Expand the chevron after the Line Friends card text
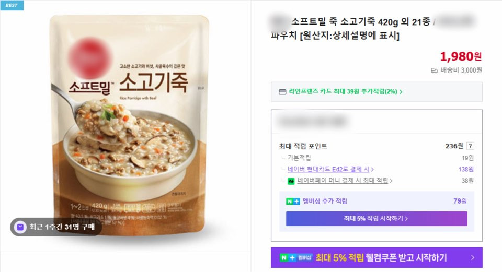 tap(401, 92)
